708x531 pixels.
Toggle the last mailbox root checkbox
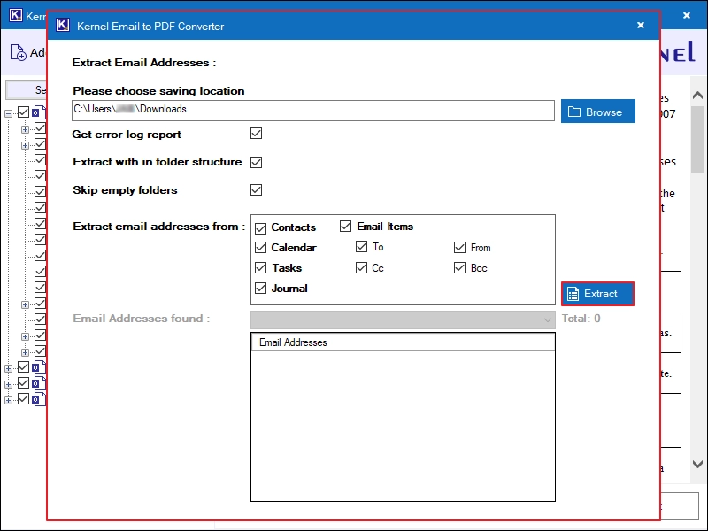24,399
